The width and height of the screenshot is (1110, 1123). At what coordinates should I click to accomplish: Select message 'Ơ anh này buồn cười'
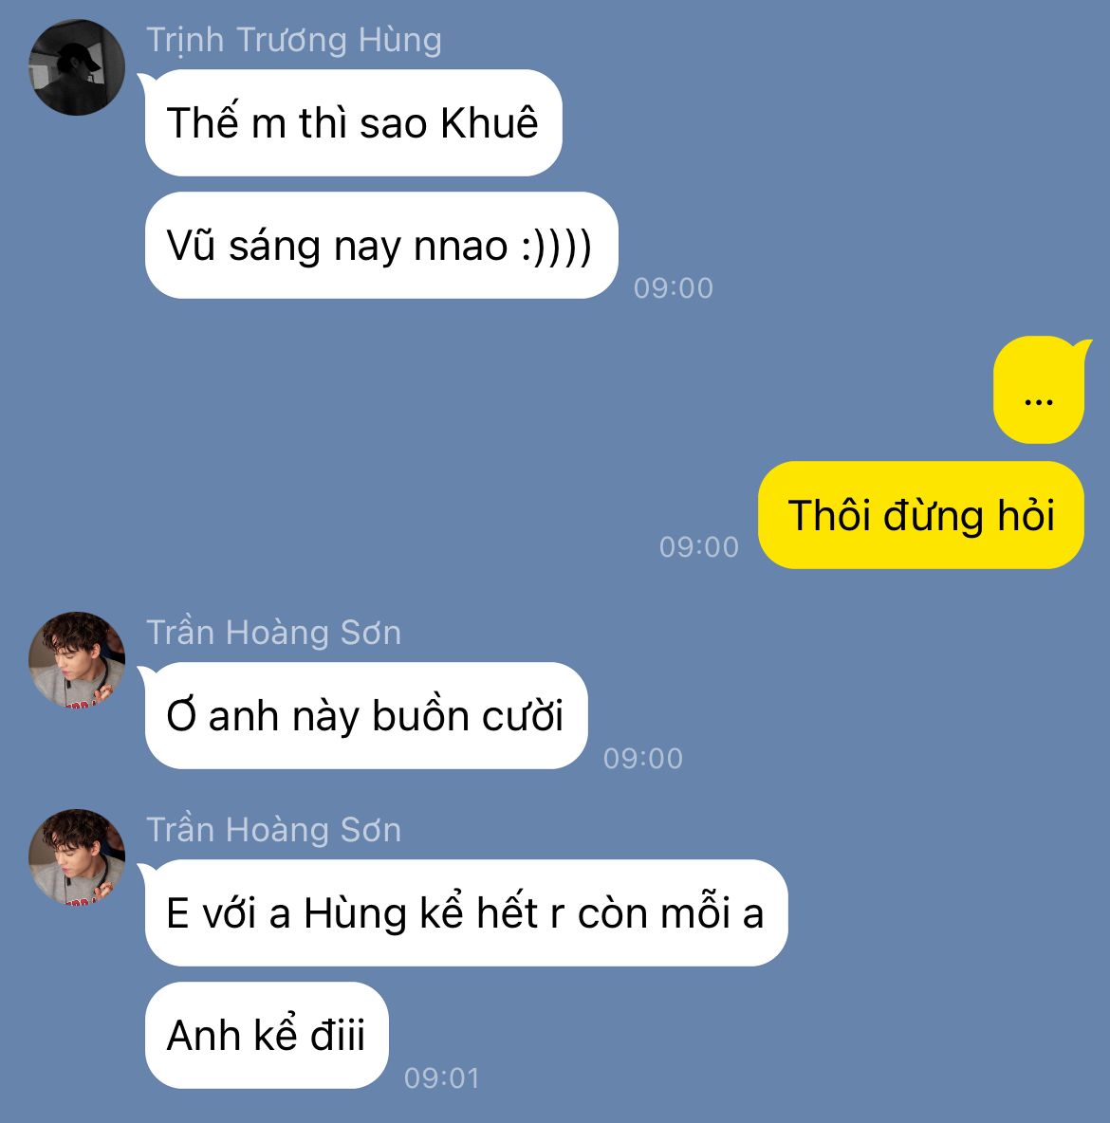pyautogui.click(x=366, y=715)
